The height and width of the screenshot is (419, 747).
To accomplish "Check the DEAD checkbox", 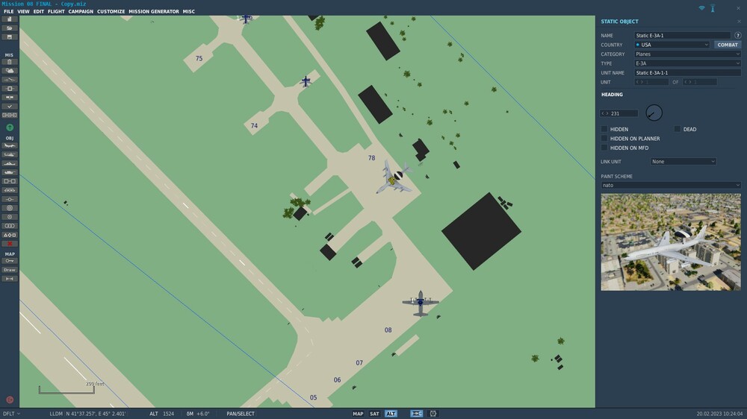I will coord(677,129).
